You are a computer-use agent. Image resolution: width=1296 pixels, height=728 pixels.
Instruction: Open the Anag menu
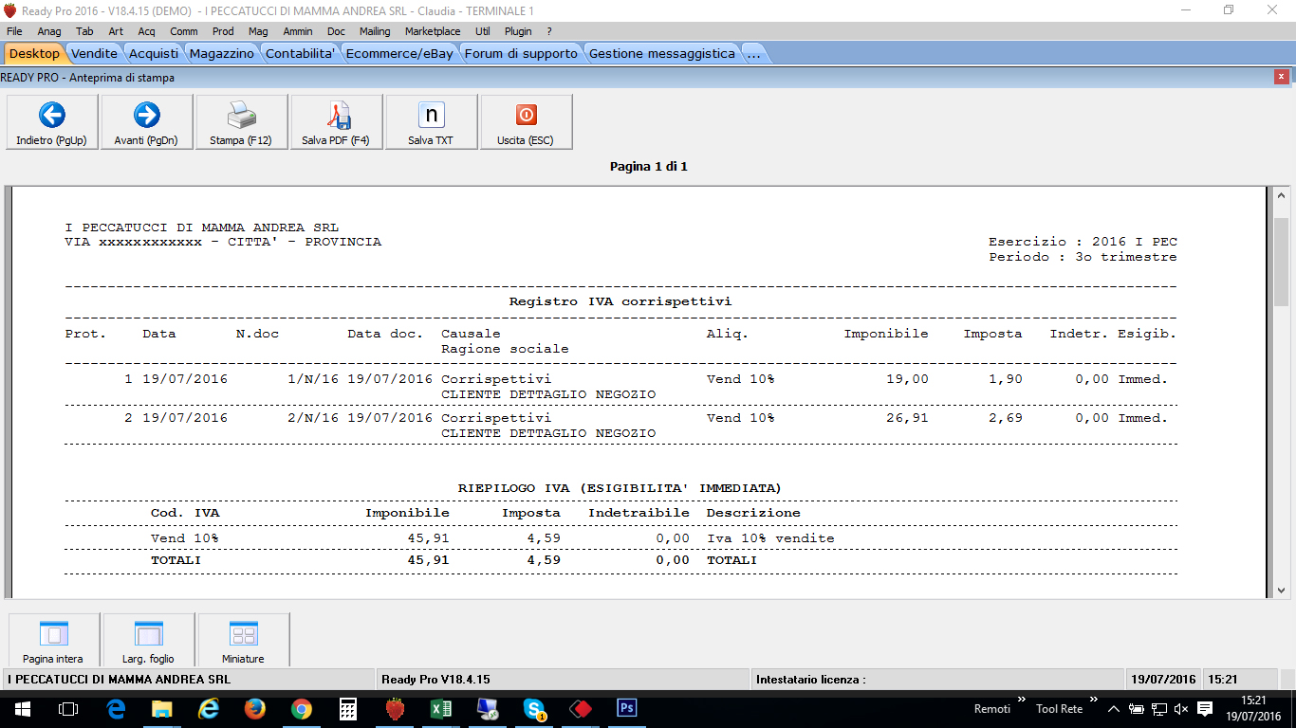[49, 31]
